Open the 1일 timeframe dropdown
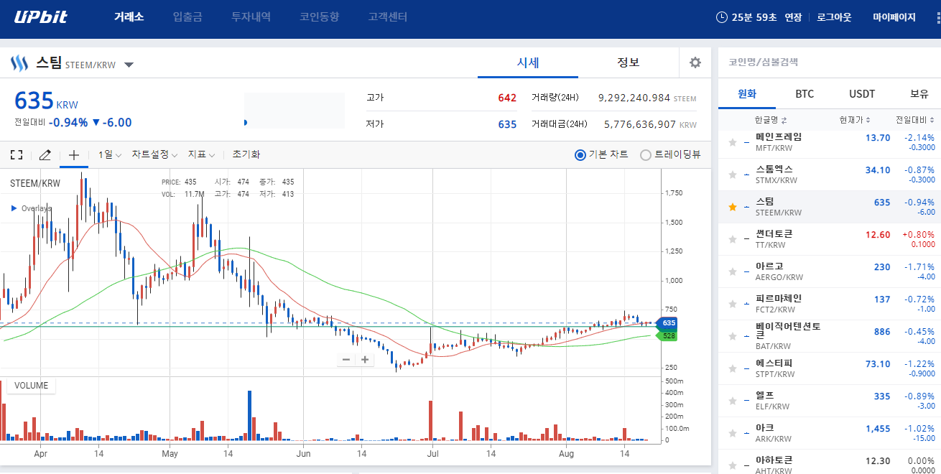Viewport: 941px width, 474px height. tap(110, 154)
